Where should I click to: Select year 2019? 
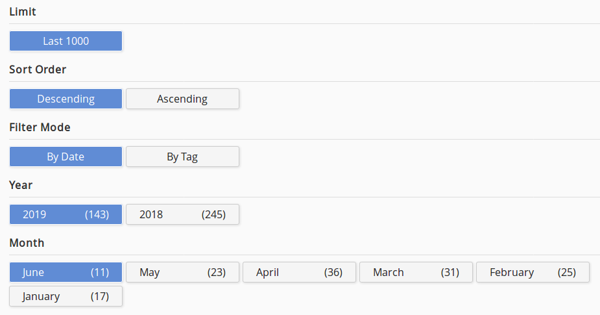coord(35,214)
